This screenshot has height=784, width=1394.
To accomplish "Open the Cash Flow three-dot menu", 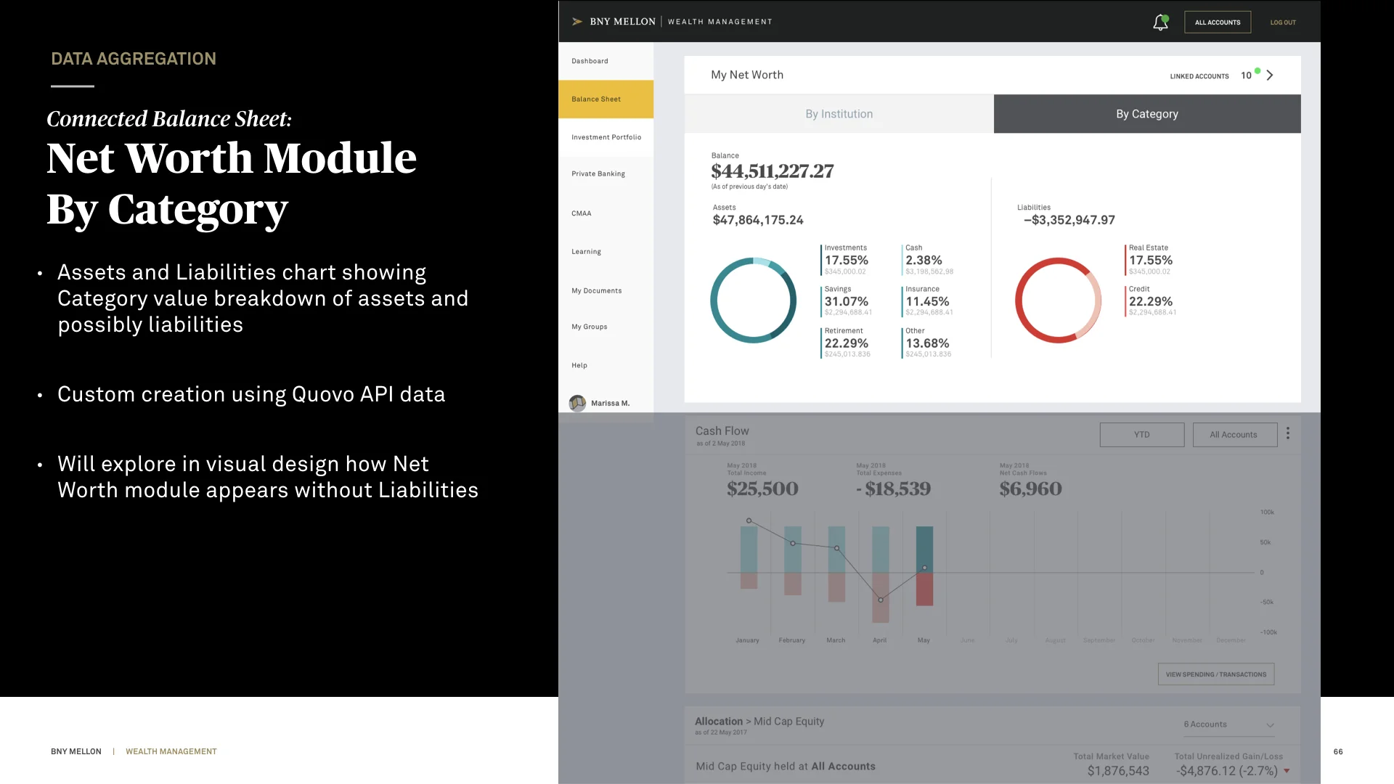I will coord(1288,433).
